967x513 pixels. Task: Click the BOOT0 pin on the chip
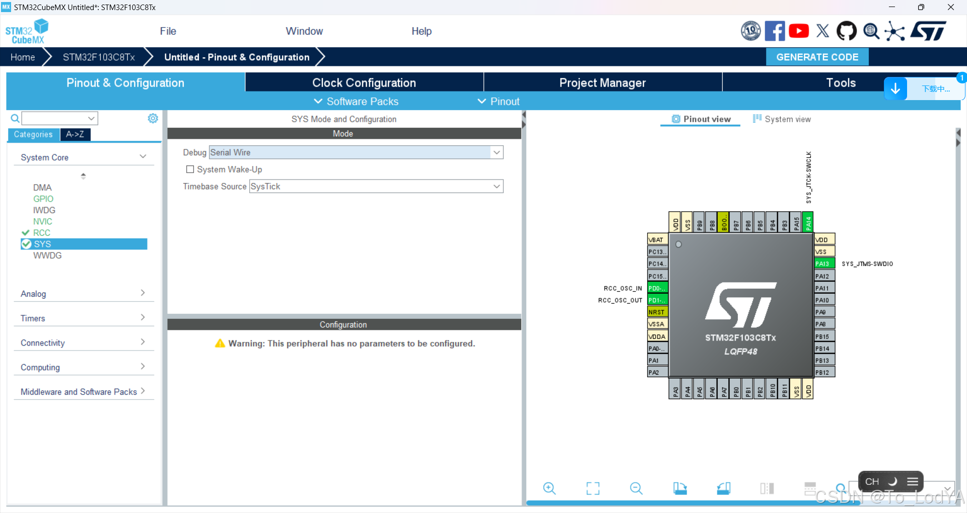click(723, 222)
